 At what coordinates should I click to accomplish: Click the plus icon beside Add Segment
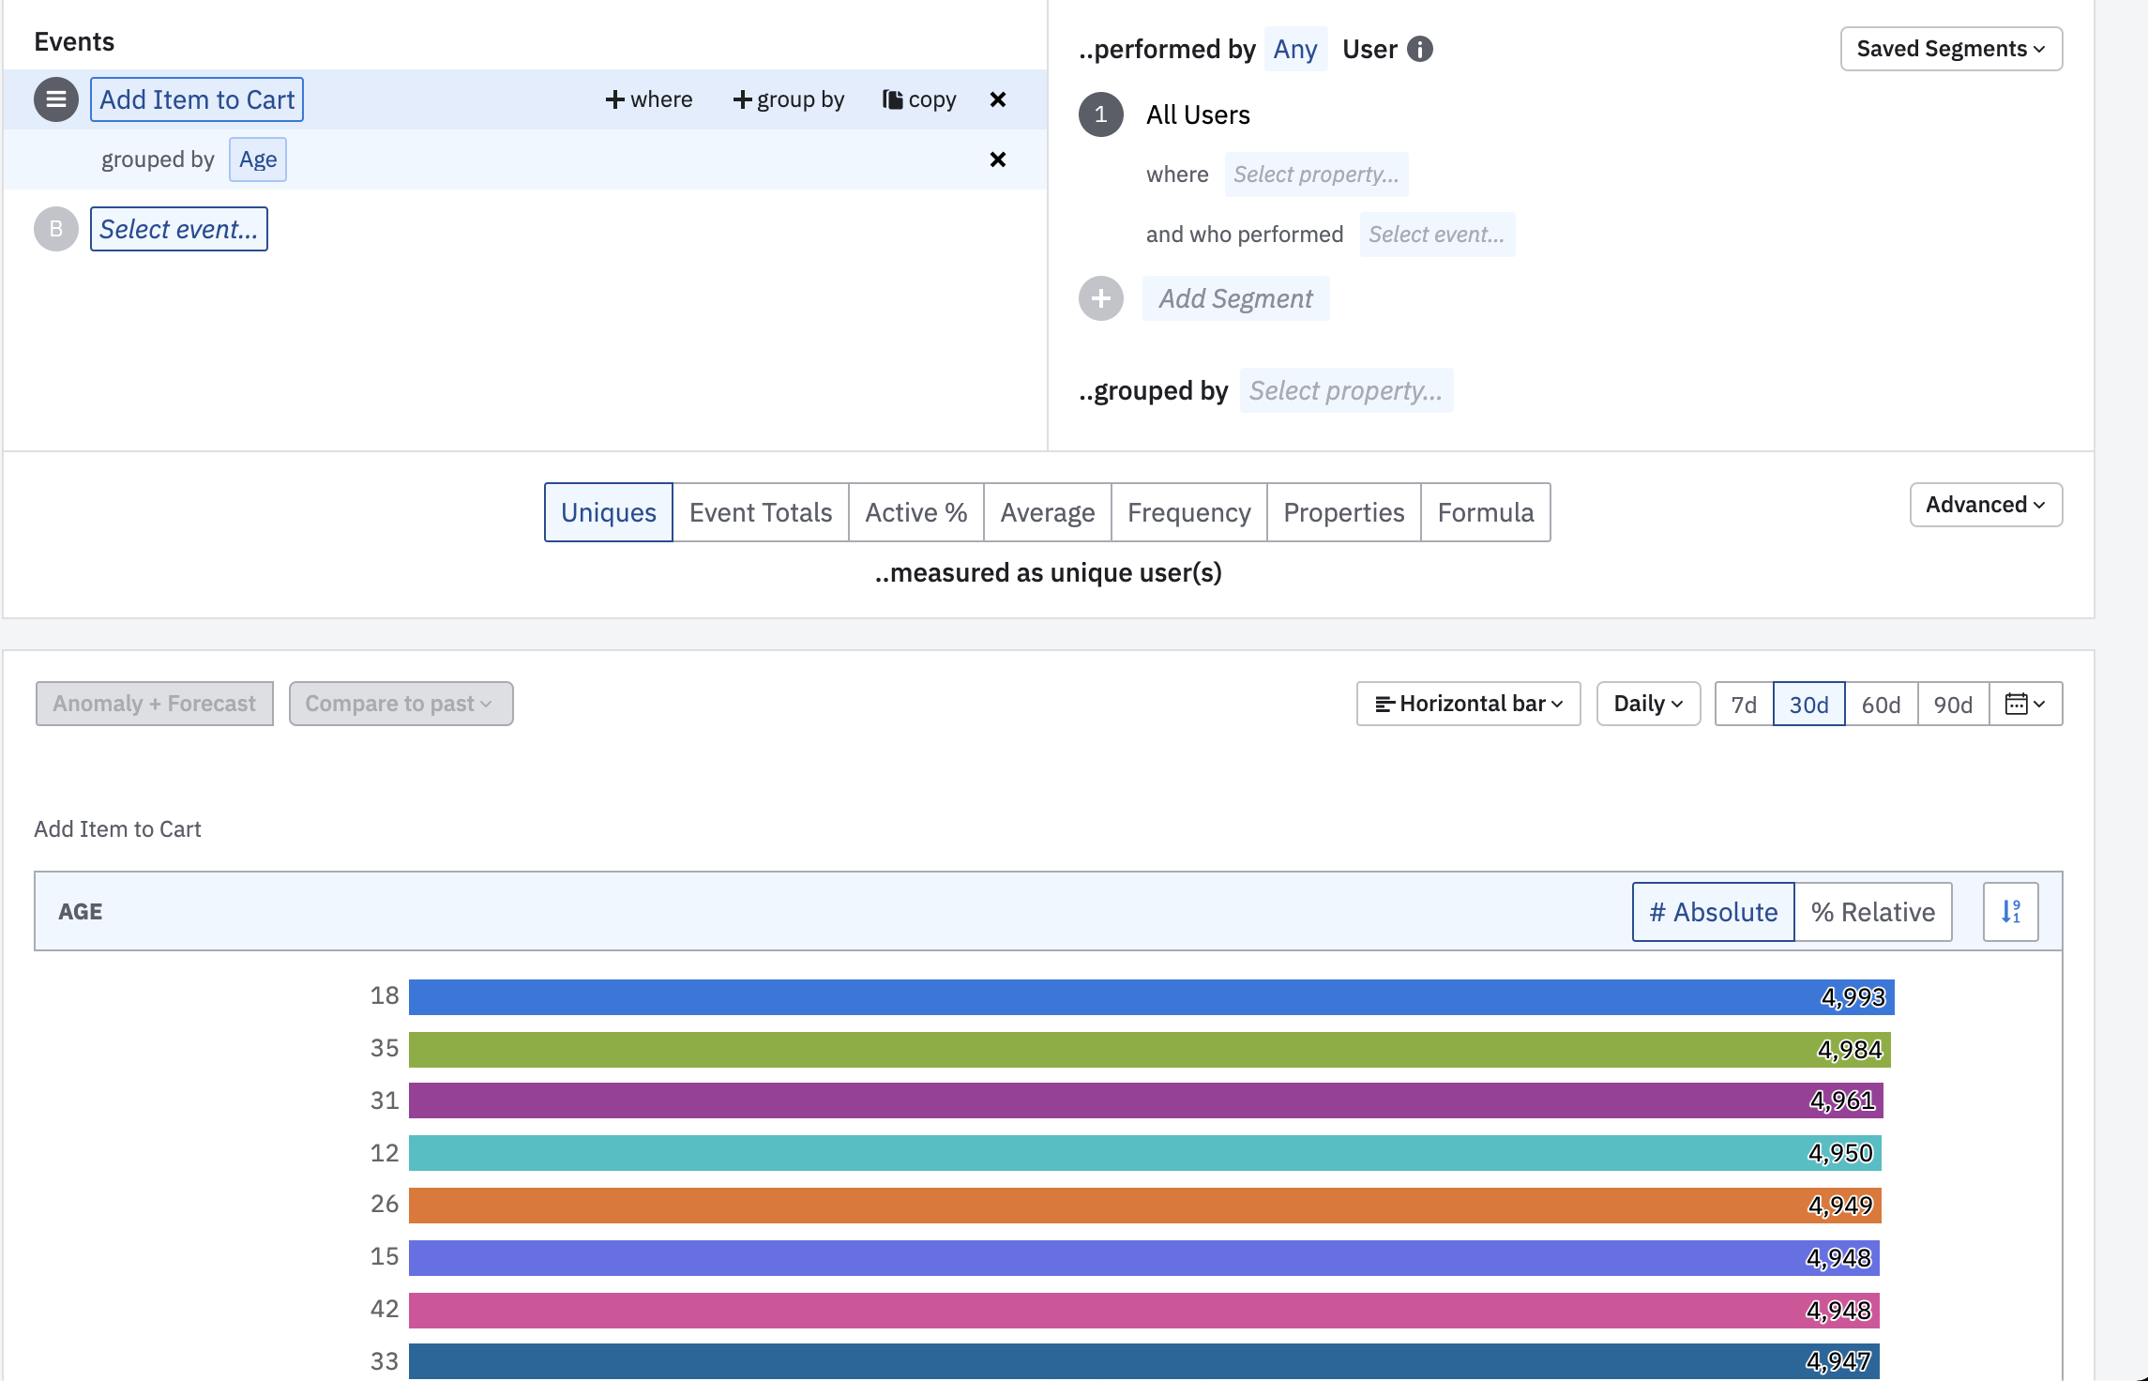(1101, 298)
